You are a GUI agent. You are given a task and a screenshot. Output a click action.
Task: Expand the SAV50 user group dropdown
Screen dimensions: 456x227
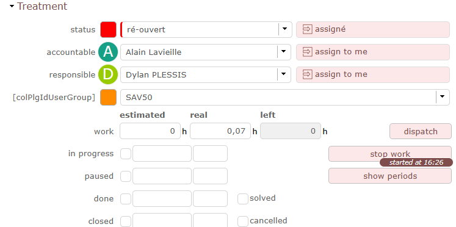(443, 97)
